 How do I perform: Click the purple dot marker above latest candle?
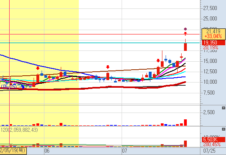[185, 29]
